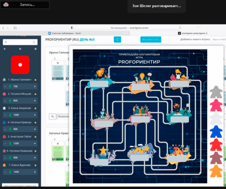Viewport: 226px width, 189px height.
Task: Click the Игровое поле button
Action: click(151, 39)
